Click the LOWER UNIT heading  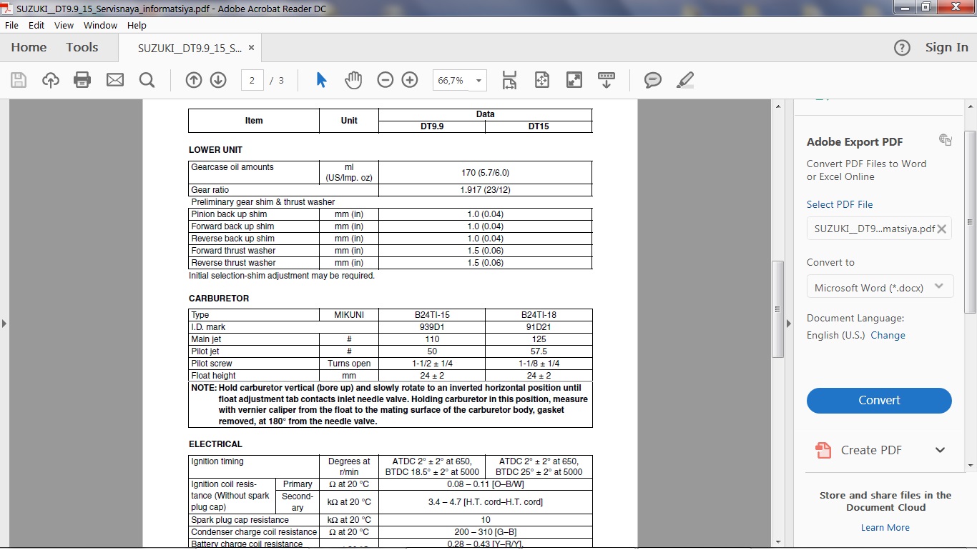pos(215,150)
